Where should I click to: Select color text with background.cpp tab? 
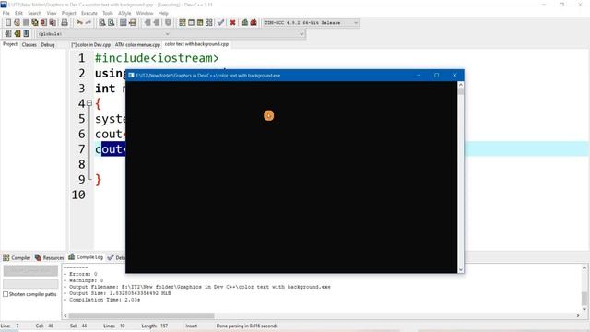(x=196, y=44)
